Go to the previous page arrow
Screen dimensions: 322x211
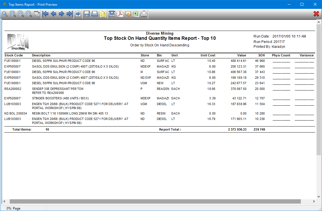point(54,14)
